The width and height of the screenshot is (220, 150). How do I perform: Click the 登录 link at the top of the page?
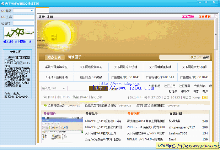42,17
